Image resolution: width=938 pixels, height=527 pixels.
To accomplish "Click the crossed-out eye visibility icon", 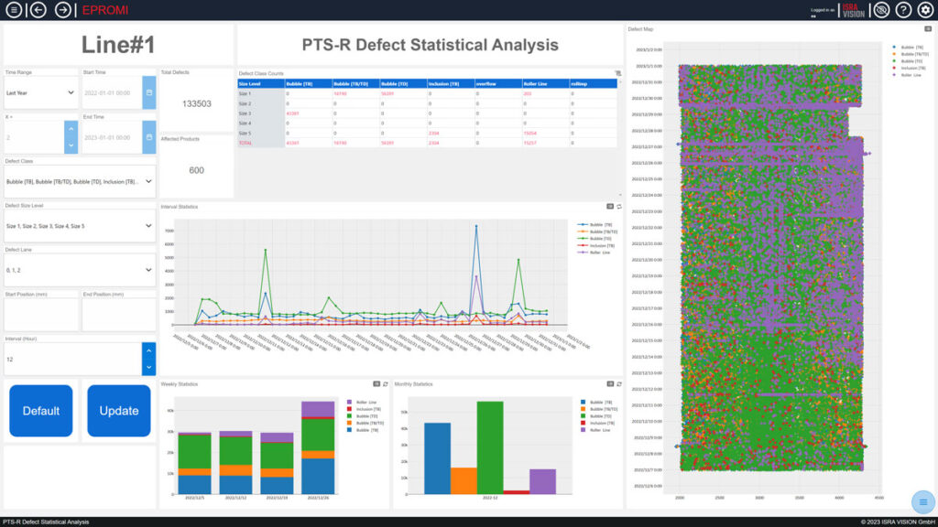I will 881,10.
